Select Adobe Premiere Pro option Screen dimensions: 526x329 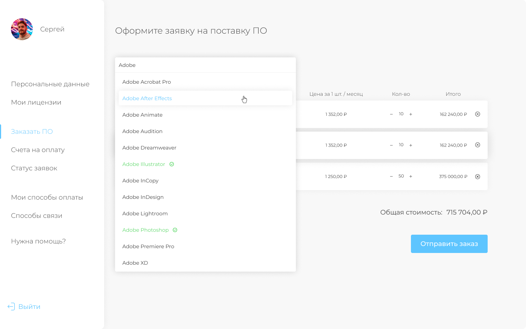point(205,246)
